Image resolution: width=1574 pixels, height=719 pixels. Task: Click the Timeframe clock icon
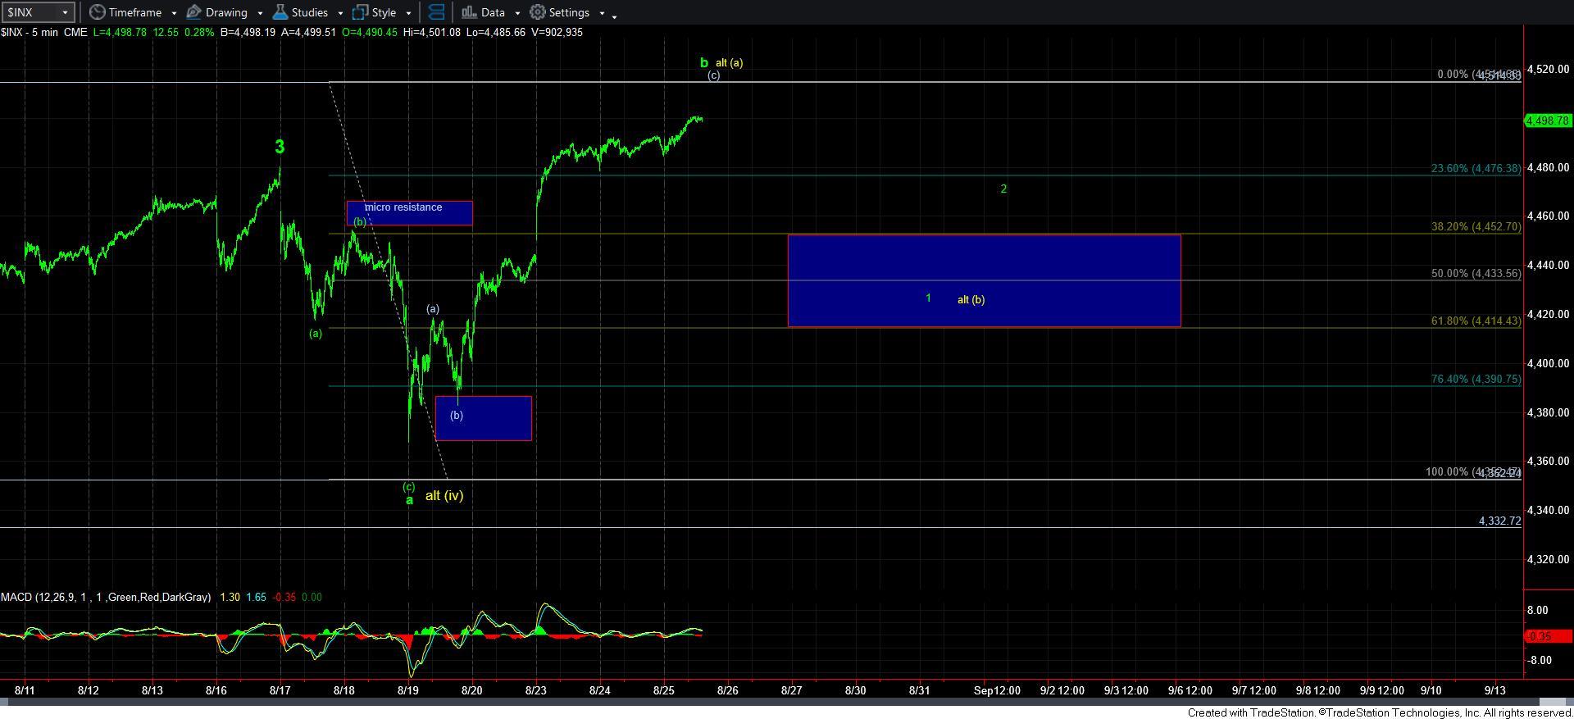click(97, 12)
